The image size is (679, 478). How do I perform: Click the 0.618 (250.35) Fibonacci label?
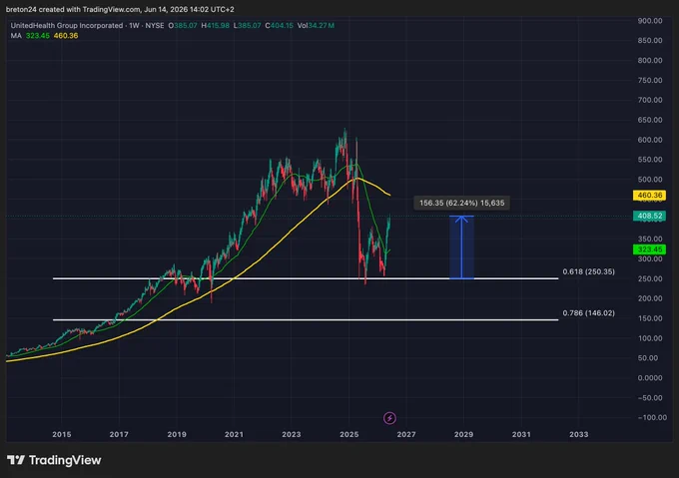588,271
